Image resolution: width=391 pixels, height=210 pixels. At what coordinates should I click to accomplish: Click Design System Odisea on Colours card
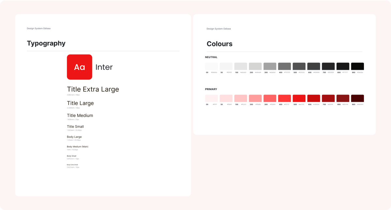219,29
